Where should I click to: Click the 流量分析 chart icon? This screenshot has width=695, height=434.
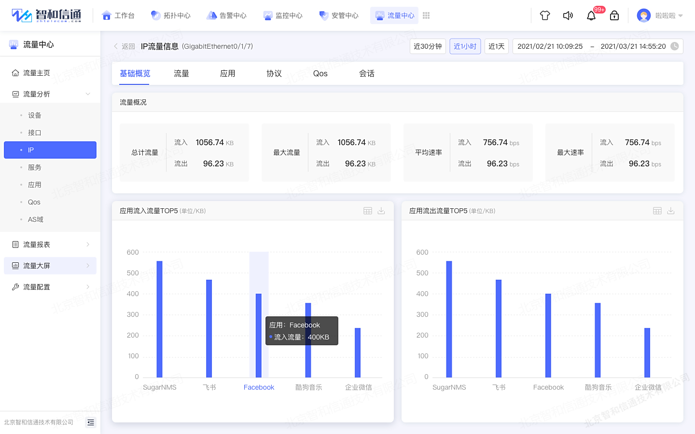[15, 94]
